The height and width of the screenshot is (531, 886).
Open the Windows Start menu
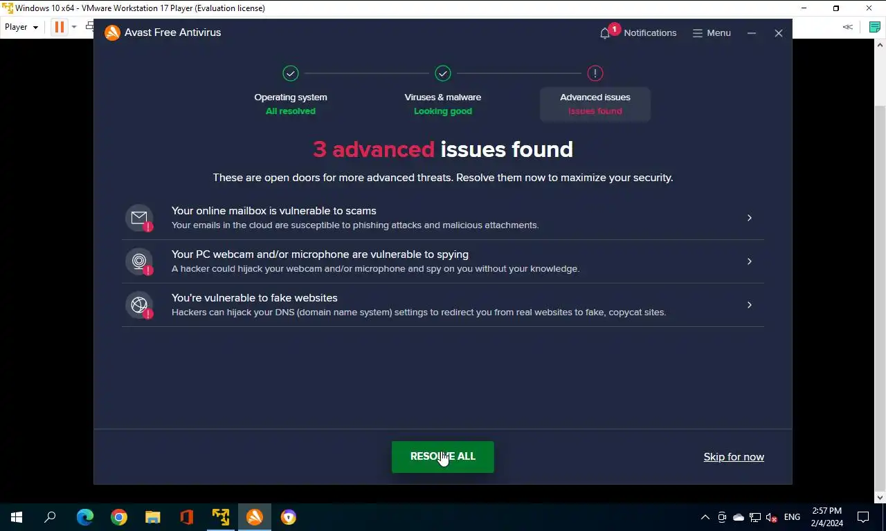[17, 517]
